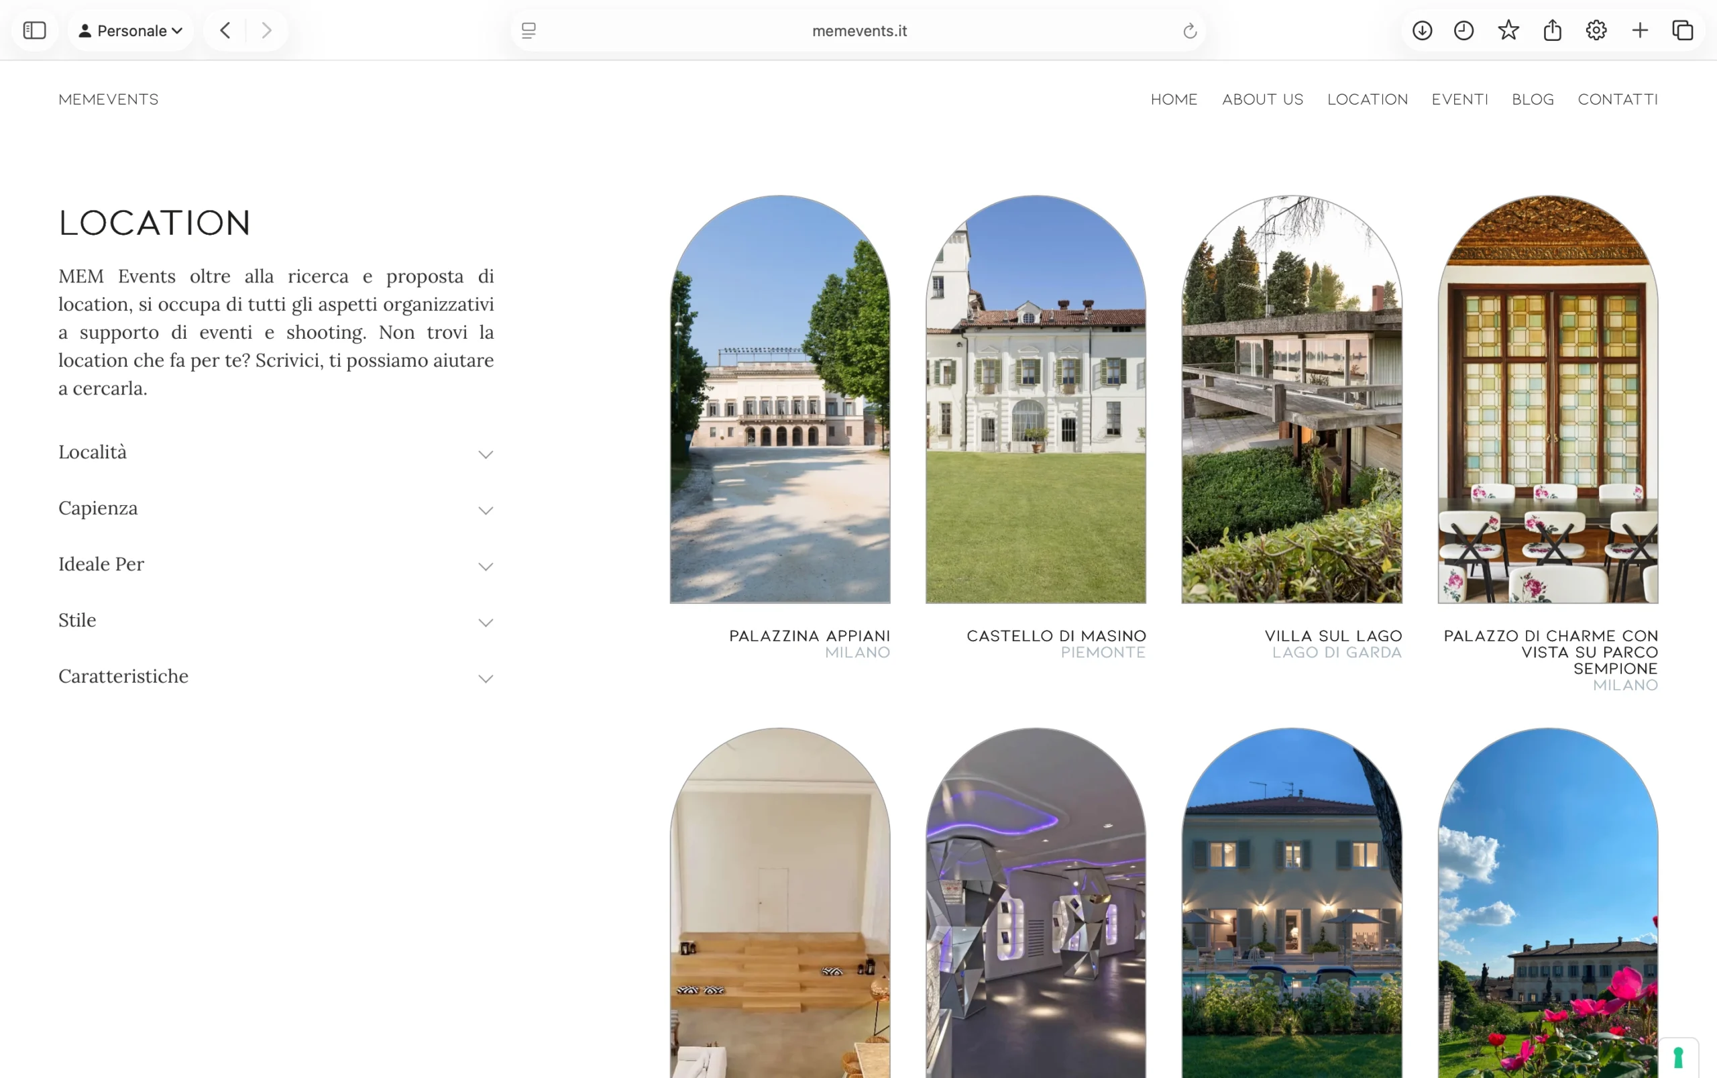This screenshot has height=1078, width=1717.
Task: Open the downloads icon in toolbar
Action: point(1422,31)
